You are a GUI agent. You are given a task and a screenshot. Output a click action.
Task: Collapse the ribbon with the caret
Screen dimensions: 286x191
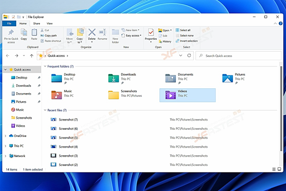click(x=275, y=23)
